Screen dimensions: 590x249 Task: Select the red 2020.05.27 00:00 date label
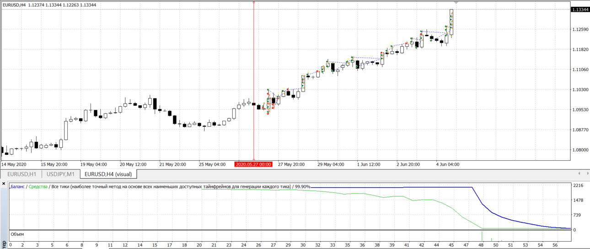pos(253,164)
